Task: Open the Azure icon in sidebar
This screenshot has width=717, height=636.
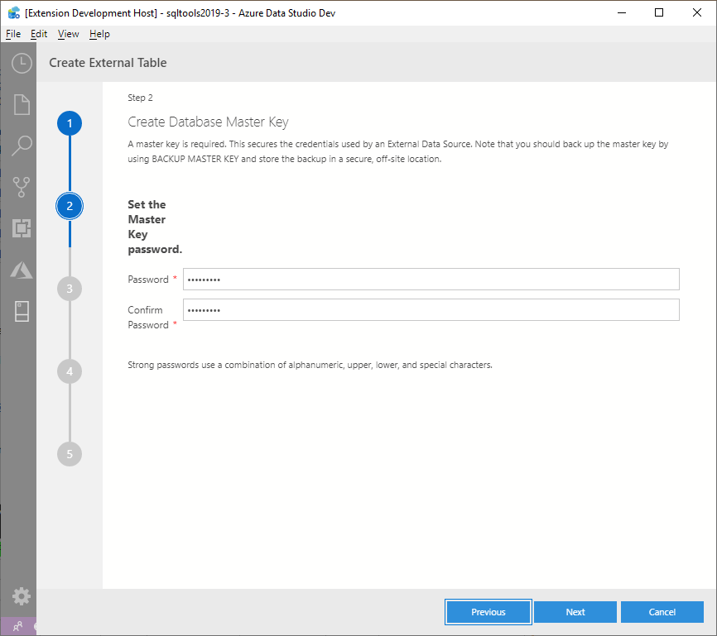Action: (22, 270)
